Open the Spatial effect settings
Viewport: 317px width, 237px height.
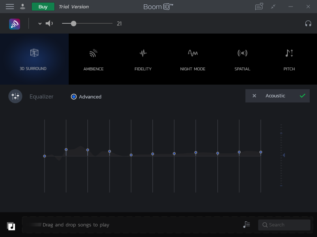[242, 58]
